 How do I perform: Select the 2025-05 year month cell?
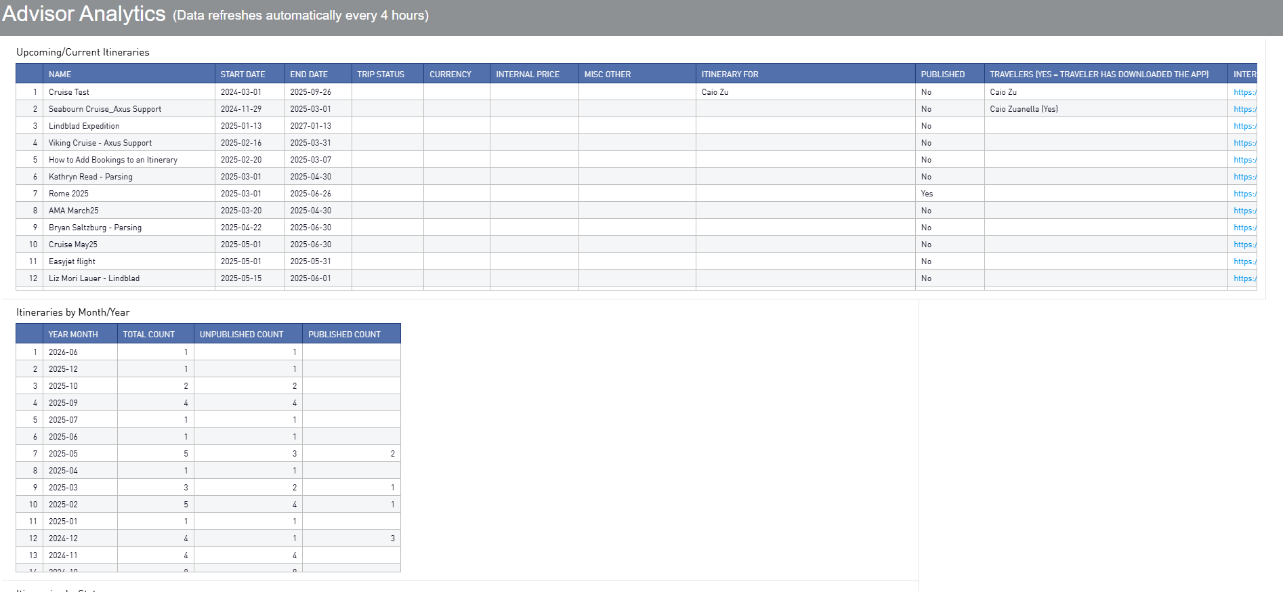(63, 454)
